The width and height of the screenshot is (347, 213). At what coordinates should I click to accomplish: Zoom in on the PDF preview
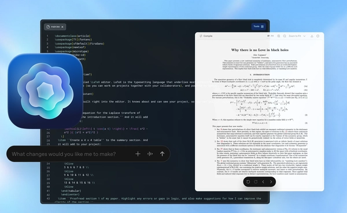279,36
